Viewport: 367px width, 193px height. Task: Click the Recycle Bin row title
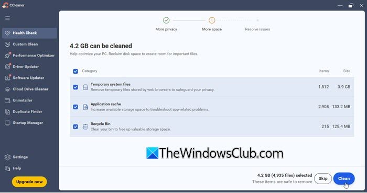tap(101, 124)
